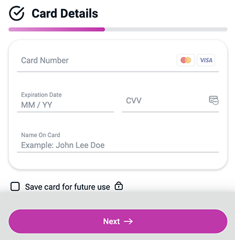Click the arrow icon on Next button
235x240 pixels.
pyautogui.click(x=128, y=222)
